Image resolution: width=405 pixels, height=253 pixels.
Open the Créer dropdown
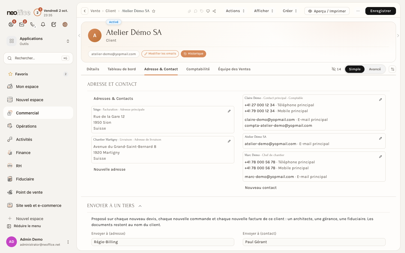click(290, 11)
